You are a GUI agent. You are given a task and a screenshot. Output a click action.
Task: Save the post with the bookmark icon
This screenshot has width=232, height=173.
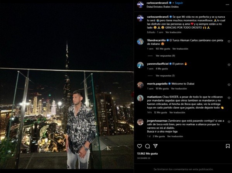(228, 146)
